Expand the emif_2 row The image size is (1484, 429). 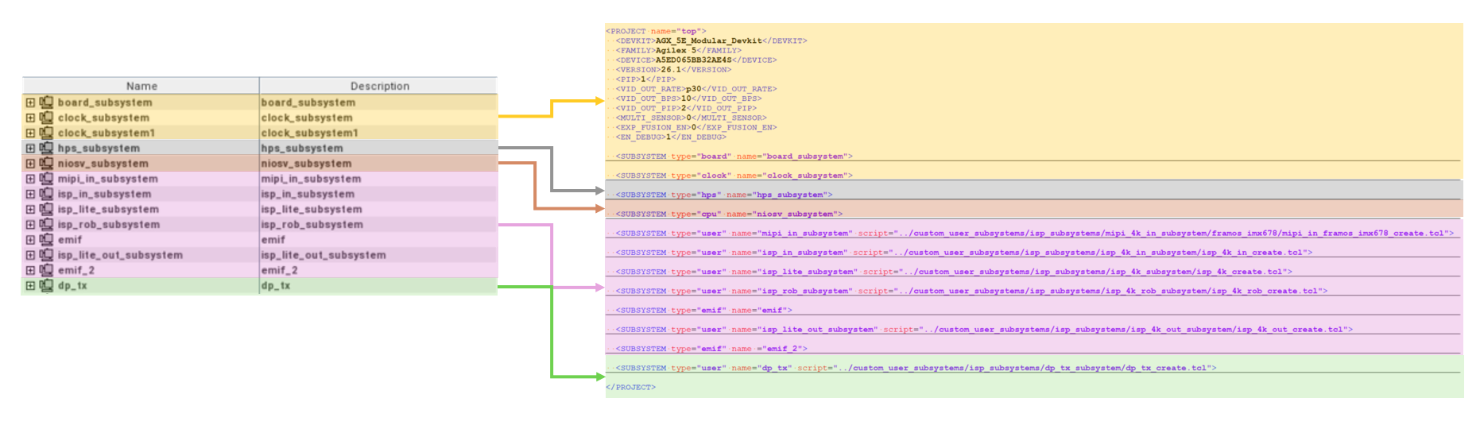point(30,270)
